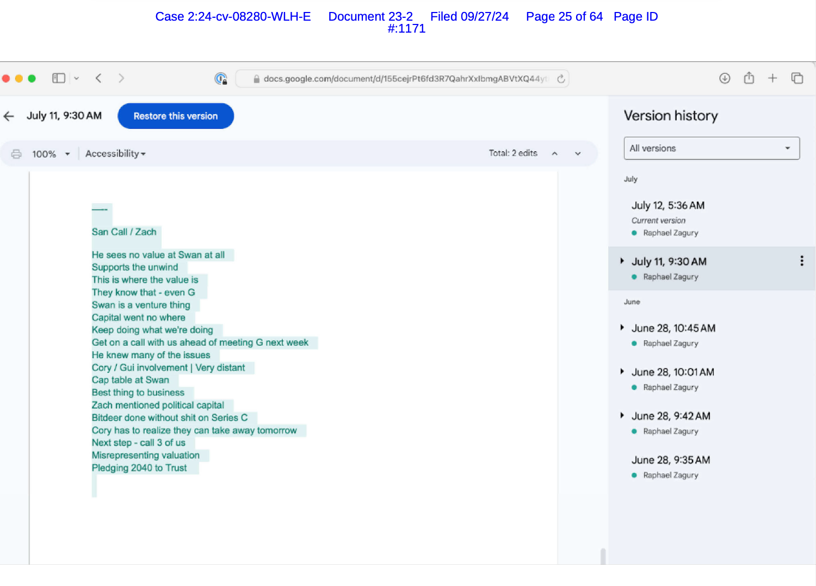Viewport: 816px width, 586px height.
Task: Select the June 28, 9:35 AM version
Action: 712,466
